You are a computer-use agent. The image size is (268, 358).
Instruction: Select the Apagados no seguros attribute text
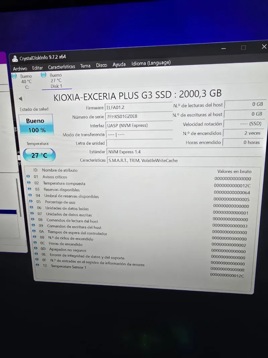pyautogui.click(x=68, y=250)
